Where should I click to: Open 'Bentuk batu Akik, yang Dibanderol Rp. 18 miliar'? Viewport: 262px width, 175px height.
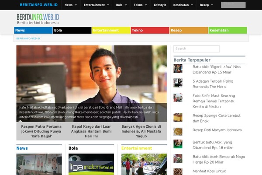pyautogui.click(x=213, y=145)
